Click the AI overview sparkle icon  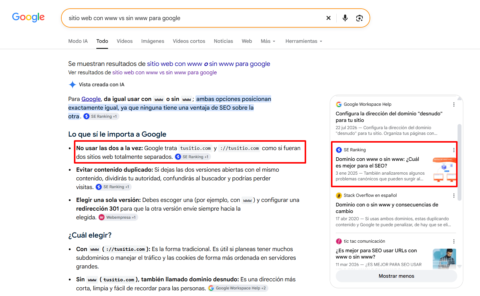(72, 84)
